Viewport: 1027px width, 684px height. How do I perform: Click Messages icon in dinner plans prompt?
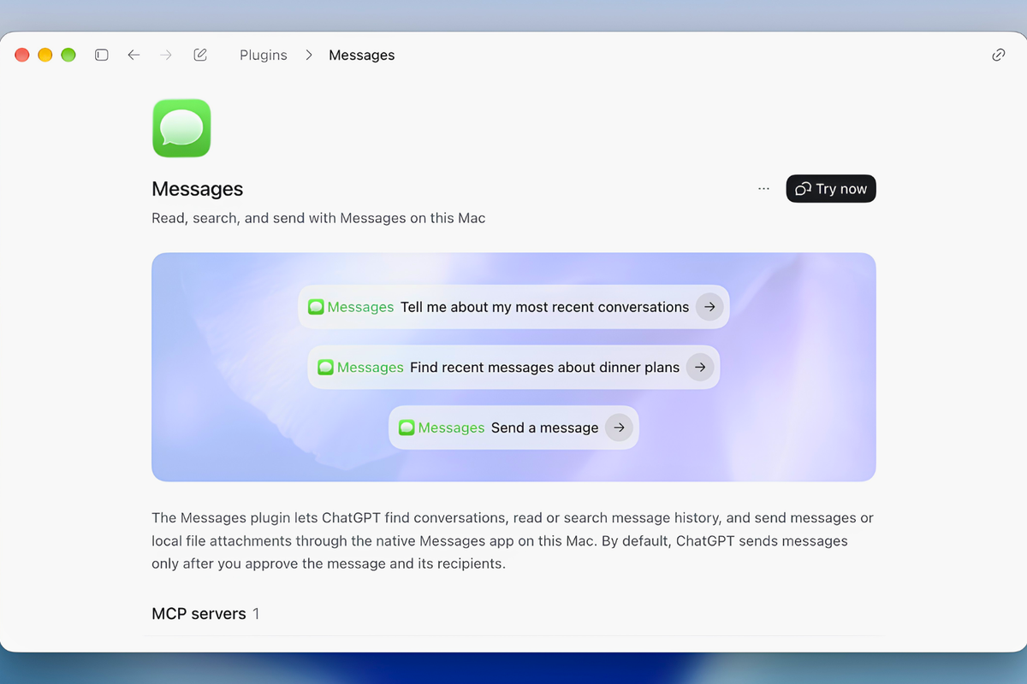coord(325,368)
